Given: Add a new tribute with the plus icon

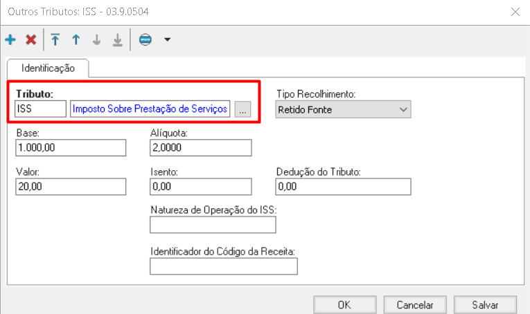Looking at the screenshot, I should [x=10, y=40].
